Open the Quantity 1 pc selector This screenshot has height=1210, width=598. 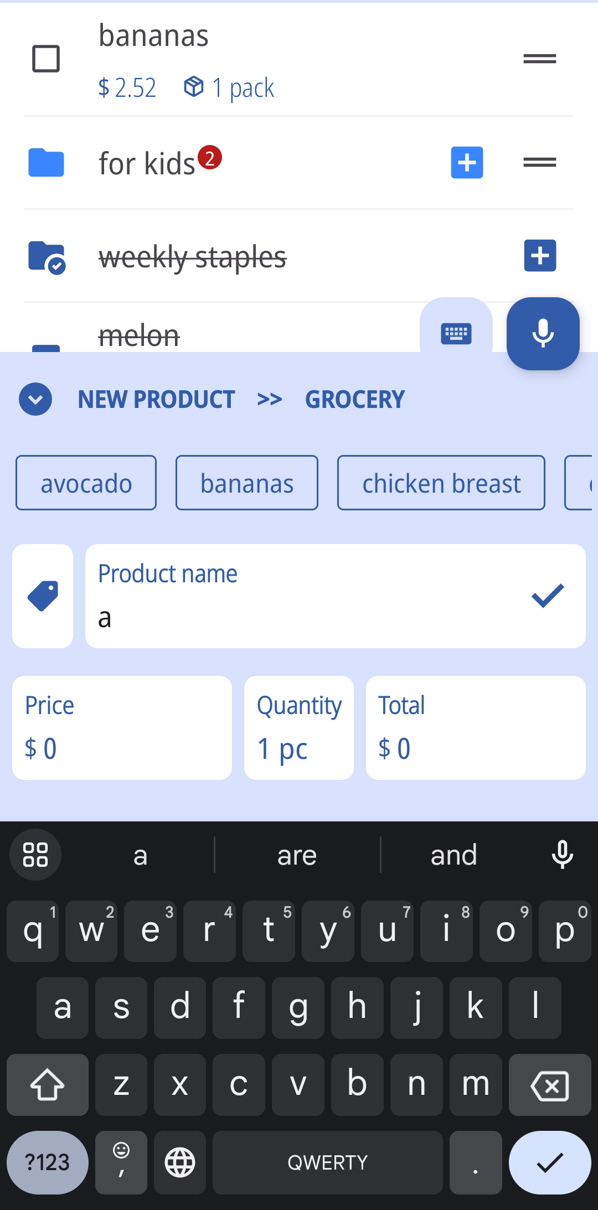tap(299, 727)
